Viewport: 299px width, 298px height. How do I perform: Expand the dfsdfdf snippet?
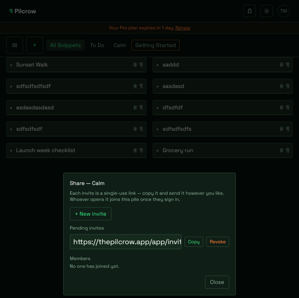(158, 108)
